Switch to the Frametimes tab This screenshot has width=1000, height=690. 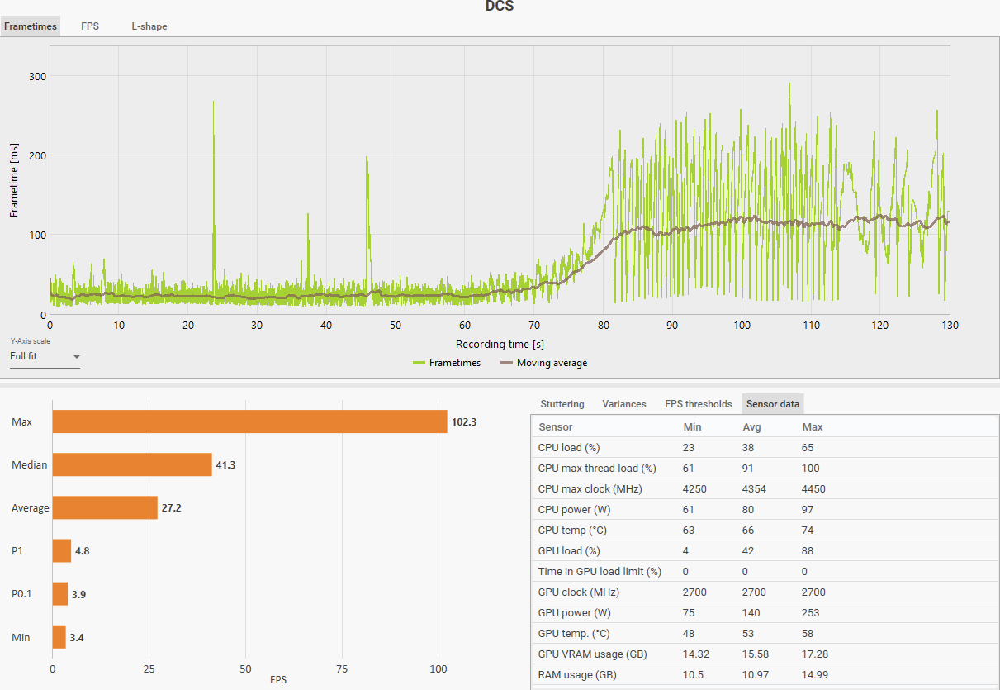[x=31, y=26]
